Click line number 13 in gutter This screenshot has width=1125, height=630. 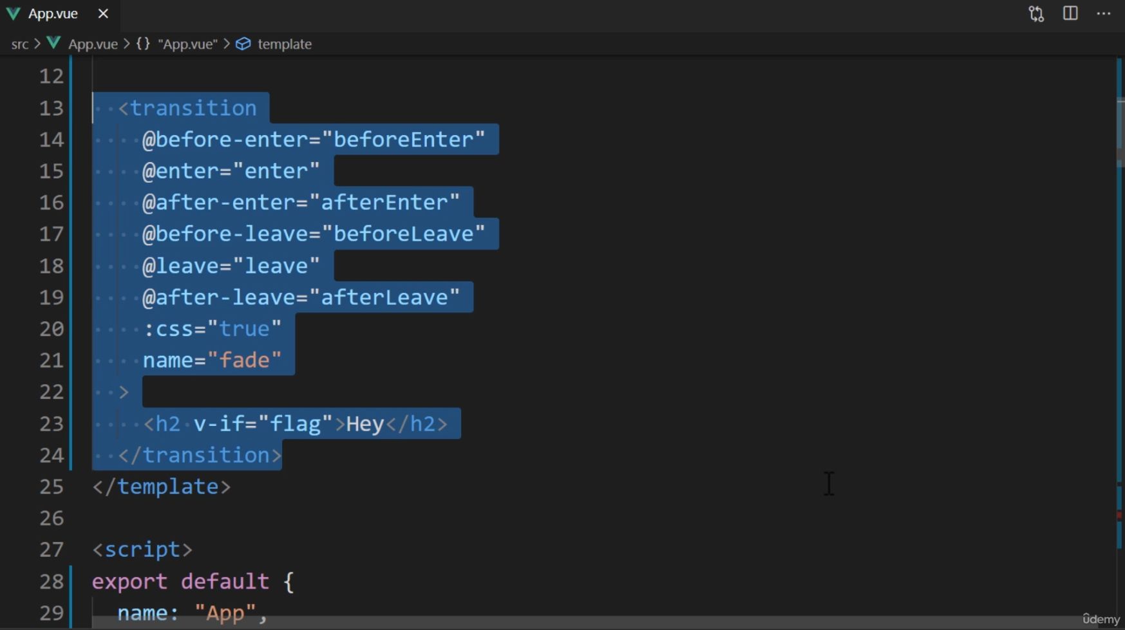52,108
